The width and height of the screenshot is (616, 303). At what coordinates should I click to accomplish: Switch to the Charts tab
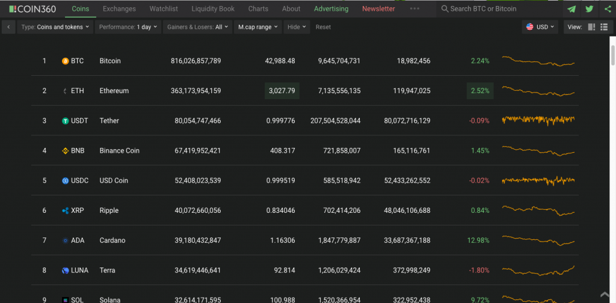coord(258,8)
